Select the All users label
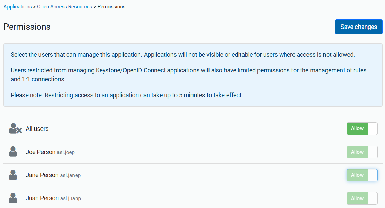Viewport: 385px width, 208px height. click(x=37, y=129)
